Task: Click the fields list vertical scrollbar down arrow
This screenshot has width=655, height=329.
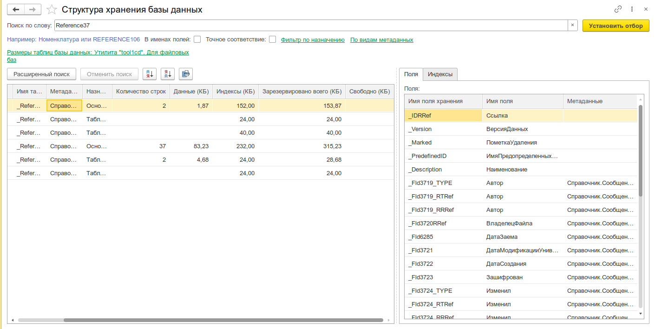Action: click(x=641, y=314)
